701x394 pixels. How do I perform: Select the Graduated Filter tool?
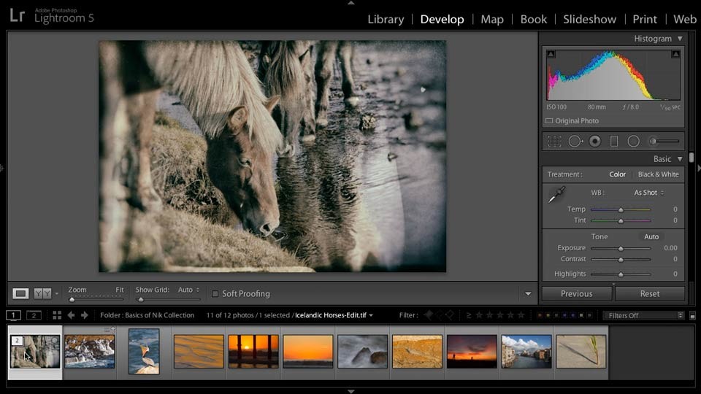[614, 141]
